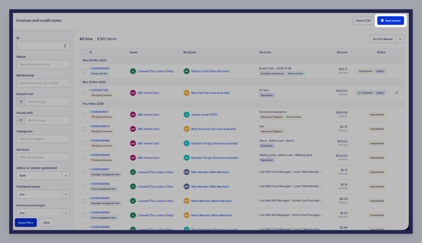Click the AH issuer avatar on invoice I-0080646670
This screenshot has height=243, width=422.
click(x=133, y=129)
